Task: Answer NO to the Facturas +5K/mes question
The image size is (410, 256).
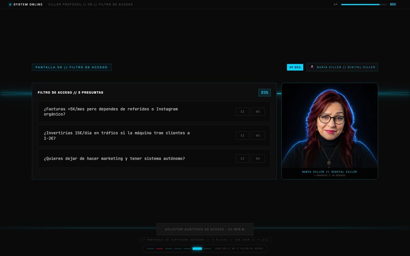Action: coord(258,112)
